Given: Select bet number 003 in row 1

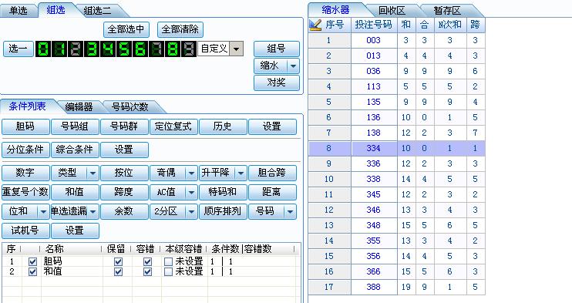Looking at the screenshot, I should (374, 40).
